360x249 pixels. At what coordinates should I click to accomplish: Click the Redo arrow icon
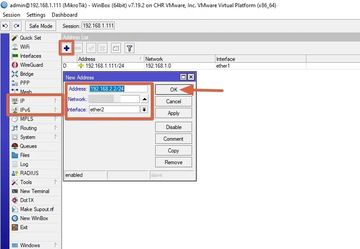coord(17,26)
